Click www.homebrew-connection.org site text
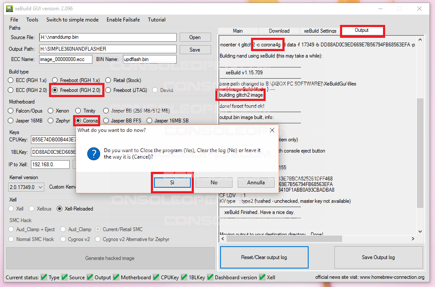The image size is (435, 287). [392, 277]
